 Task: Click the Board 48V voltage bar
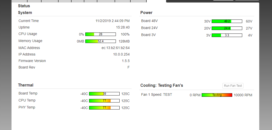coord(227,21)
